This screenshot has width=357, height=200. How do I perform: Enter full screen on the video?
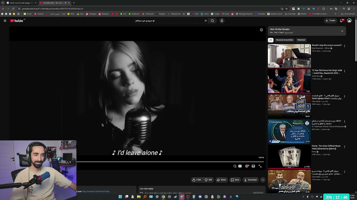point(260,166)
